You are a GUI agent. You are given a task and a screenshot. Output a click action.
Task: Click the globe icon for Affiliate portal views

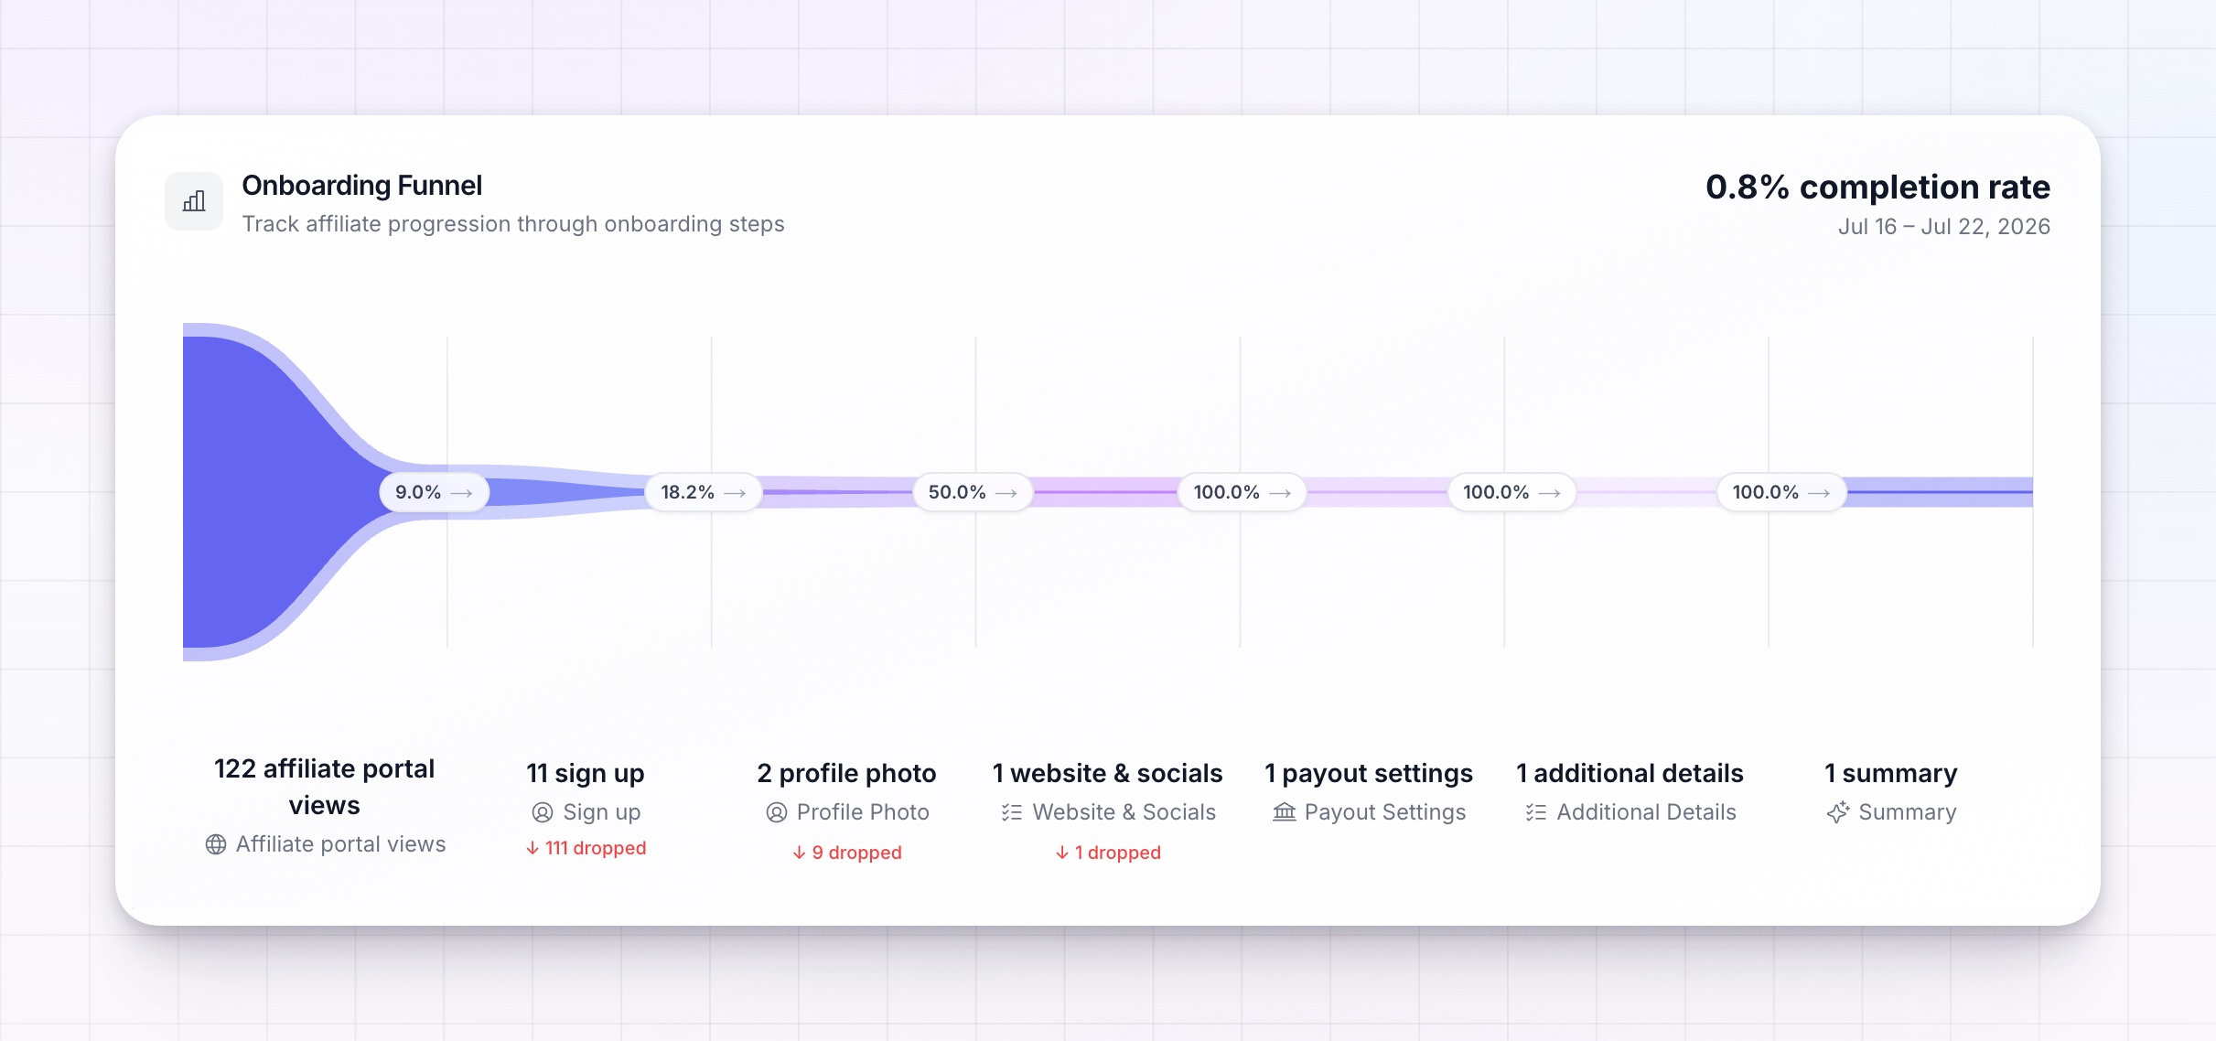point(216,844)
